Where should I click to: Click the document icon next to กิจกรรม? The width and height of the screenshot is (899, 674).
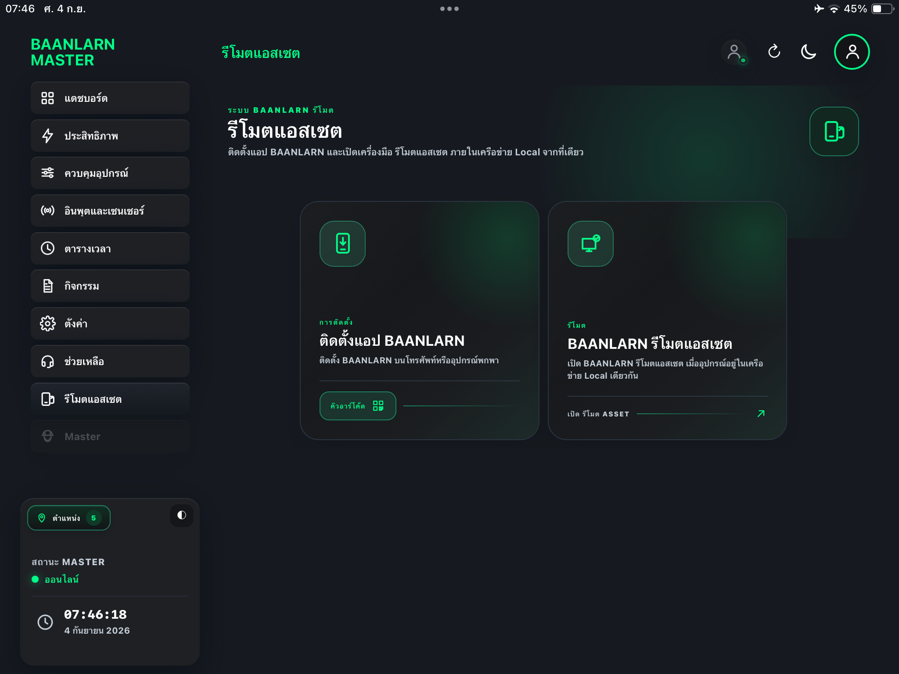pyautogui.click(x=47, y=286)
